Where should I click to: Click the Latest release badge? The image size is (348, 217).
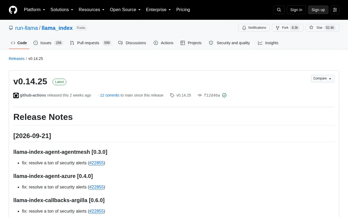[x=59, y=82]
